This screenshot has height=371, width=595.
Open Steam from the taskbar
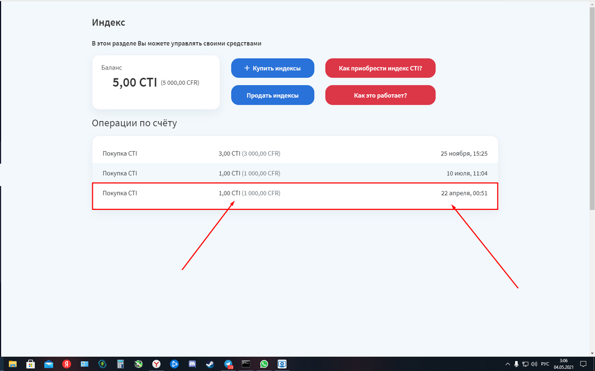(209, 364)
